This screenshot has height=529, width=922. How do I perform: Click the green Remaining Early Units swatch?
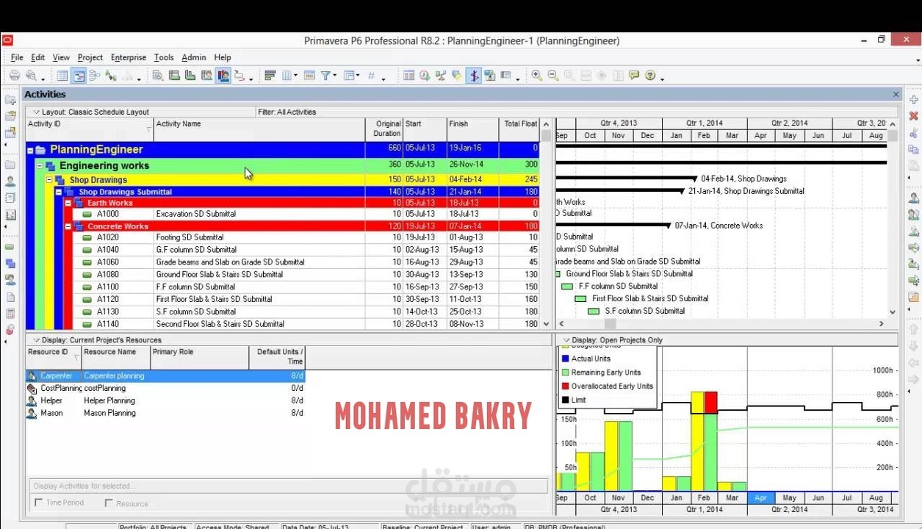pos(565,373)
